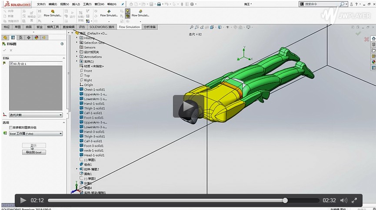Viewport: 376px width, 210px height.
Task: Toggle the SG 力 (Z) 1 goal checkbox
Action: pos(11,63)
